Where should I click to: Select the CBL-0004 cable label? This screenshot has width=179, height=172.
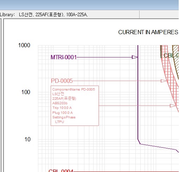point(61,171)
